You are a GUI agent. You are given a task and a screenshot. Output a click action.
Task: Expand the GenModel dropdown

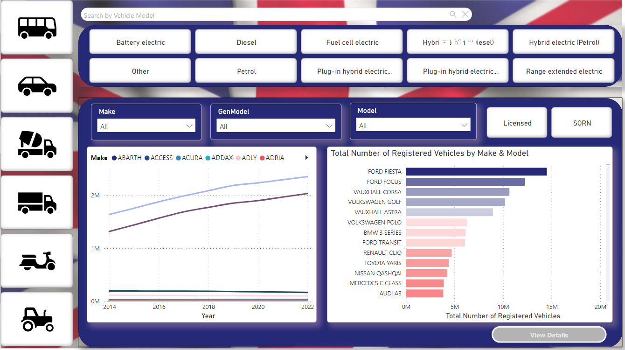pyautogui.click(x=276, y=126)
